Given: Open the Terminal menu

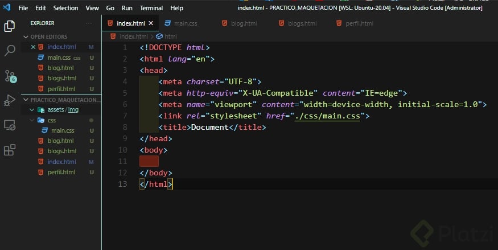Looking at the screenshot, I should pos(151,8).
